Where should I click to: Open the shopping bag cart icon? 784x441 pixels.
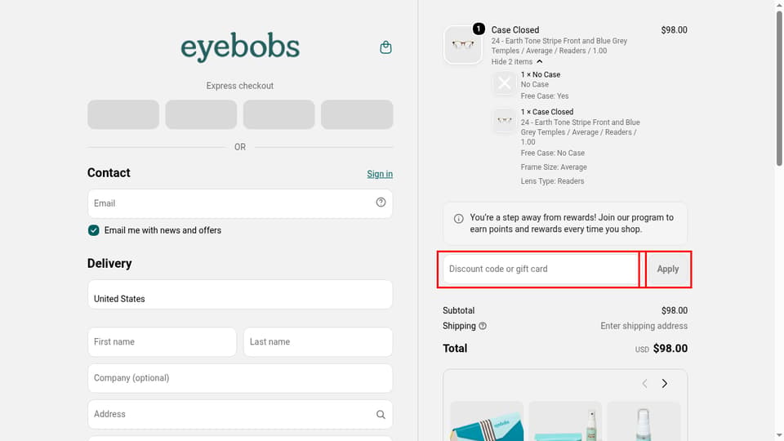point(385,47)
